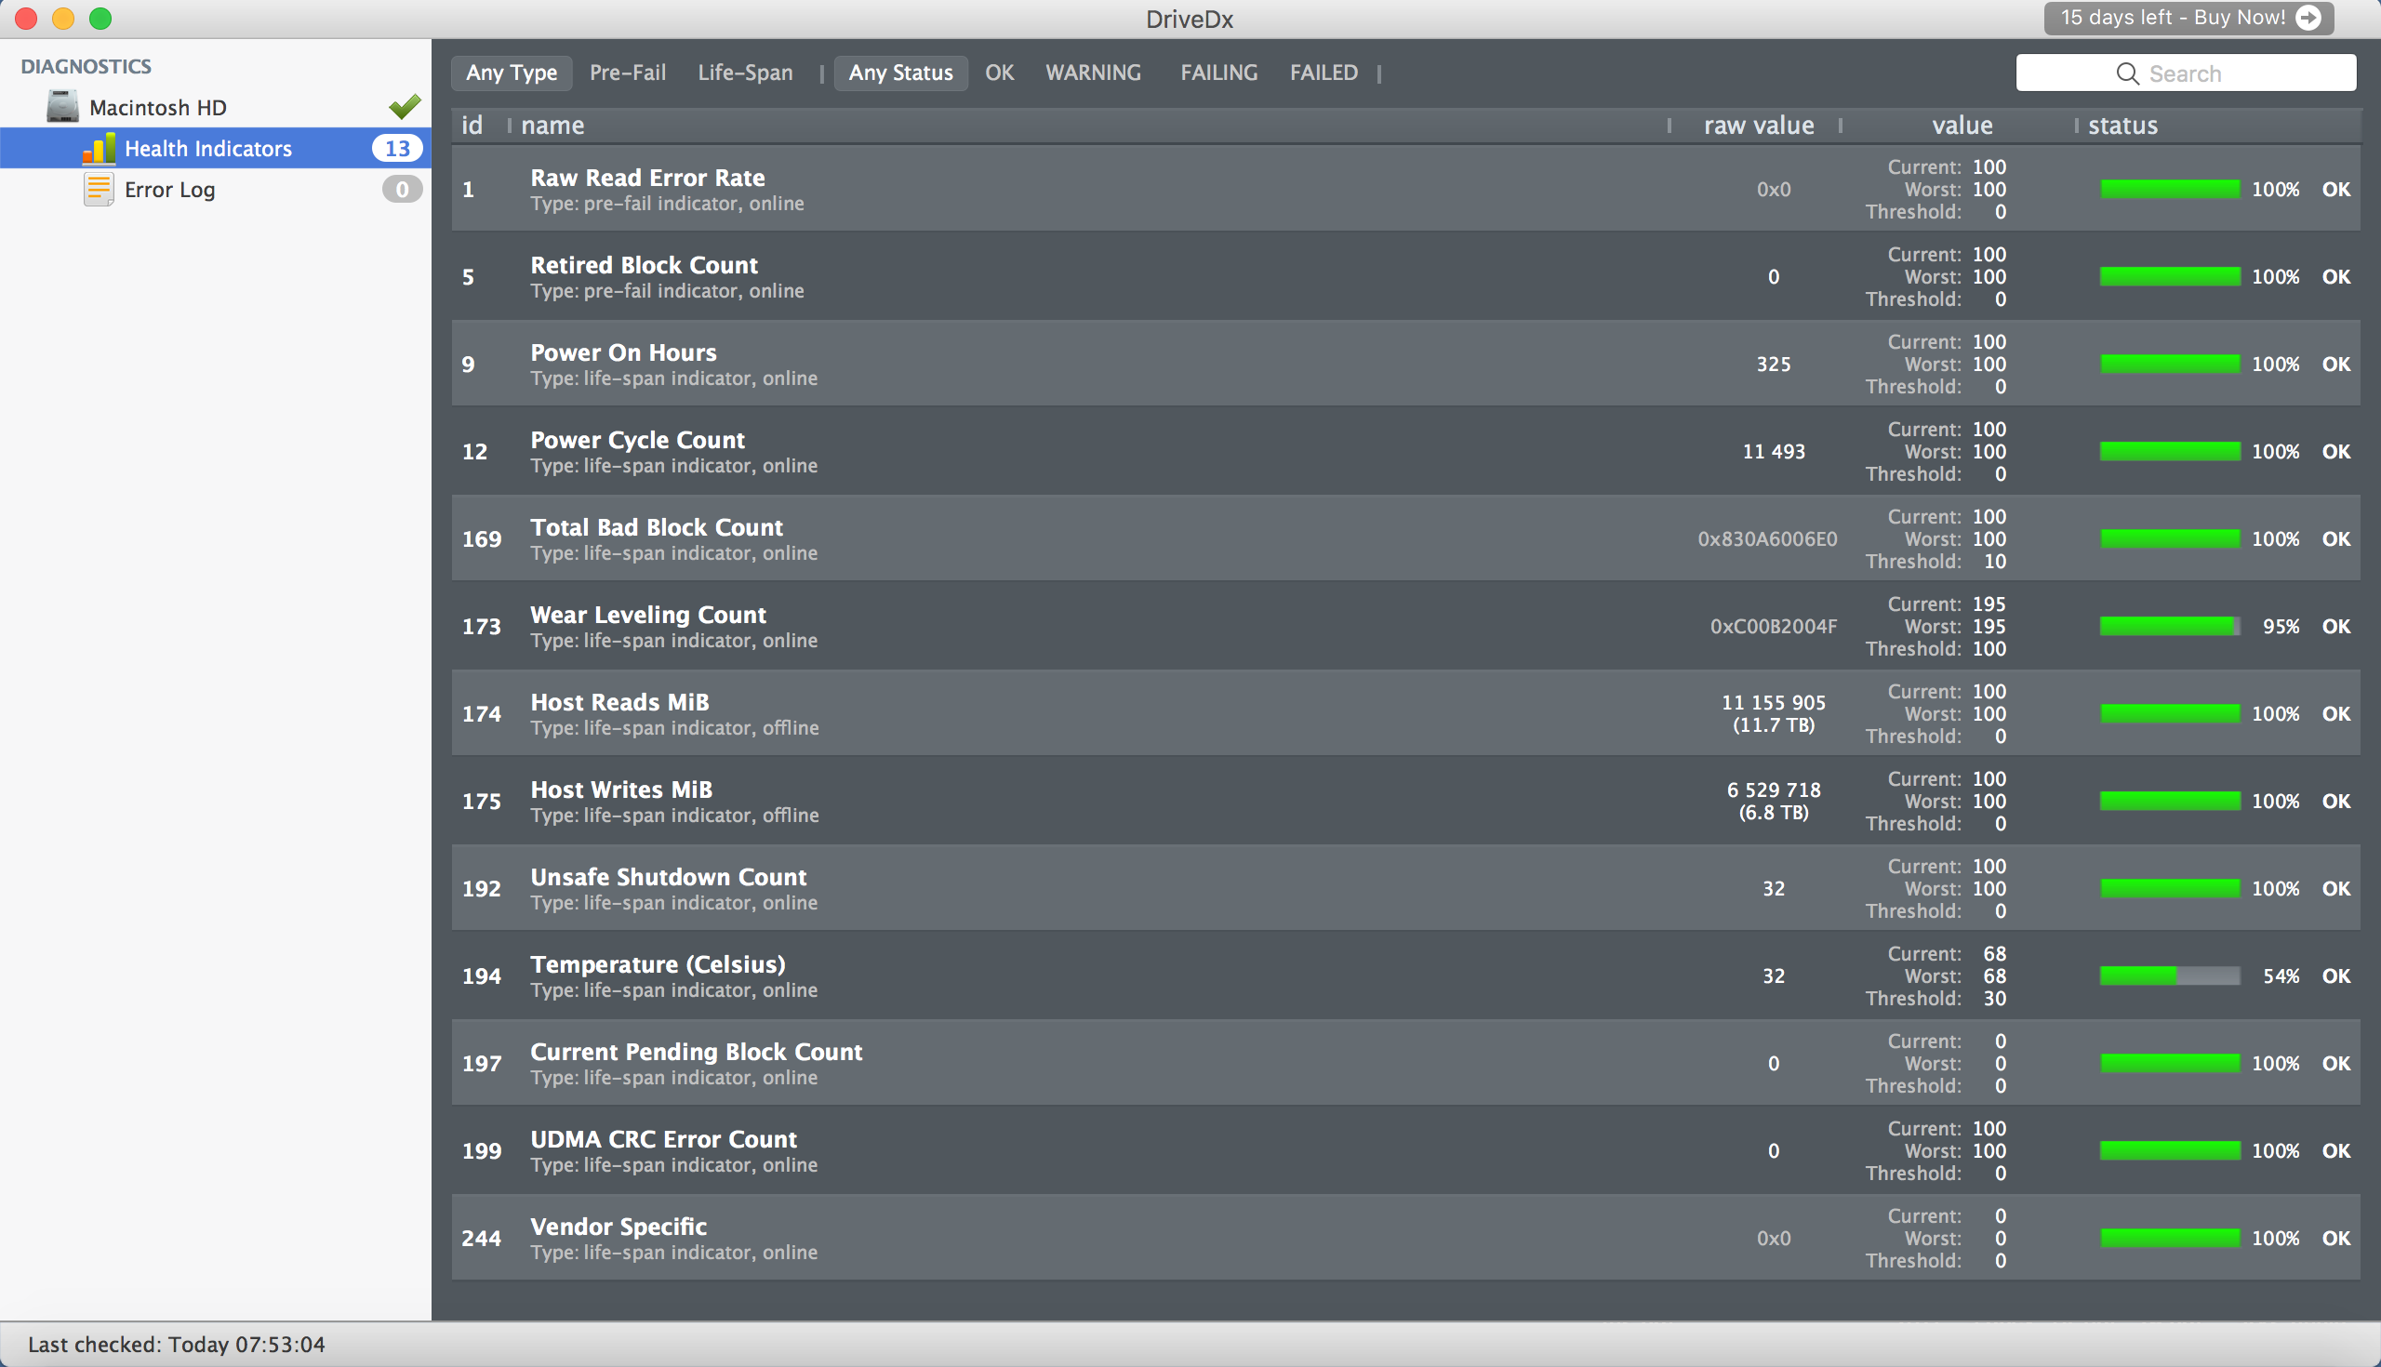The width and height of the screenshot is (2381, 1367).
Task: Click the 15 days left Buy Now button
Action: pyautogui.click(x=2173, y=18)
